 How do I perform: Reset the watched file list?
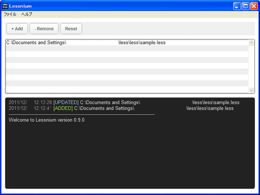point(71,29)
